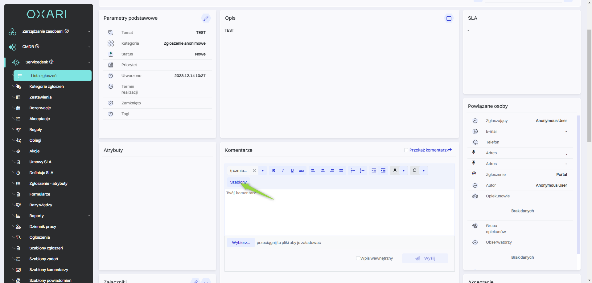592x283 pixels.
Task: Click the Wybierz... file upload button
Action: [241, 243]
